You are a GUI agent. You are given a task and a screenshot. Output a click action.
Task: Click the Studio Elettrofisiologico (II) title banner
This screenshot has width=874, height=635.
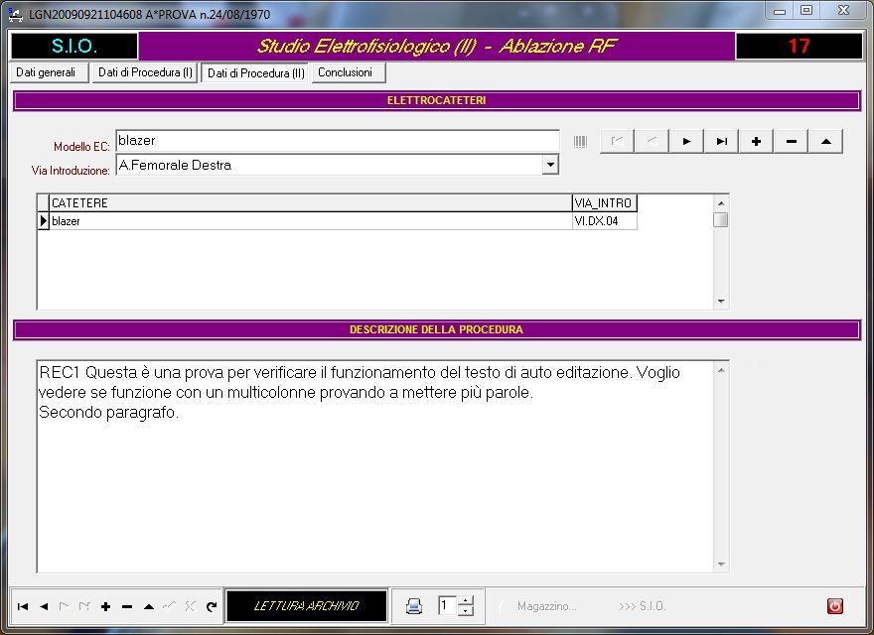[x=436, y=46]
